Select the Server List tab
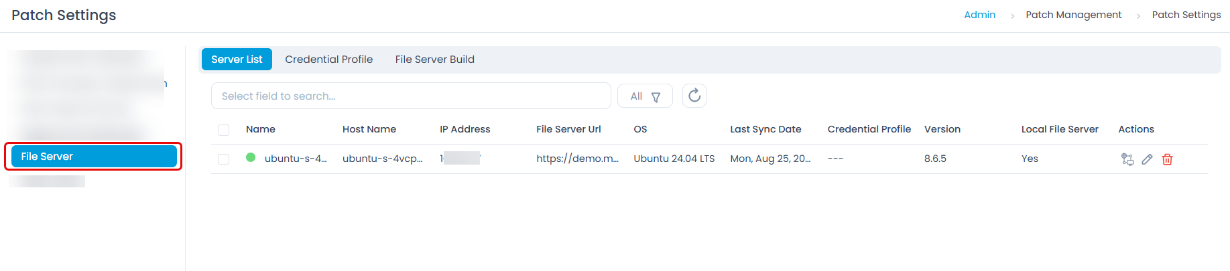 [237, 60]
